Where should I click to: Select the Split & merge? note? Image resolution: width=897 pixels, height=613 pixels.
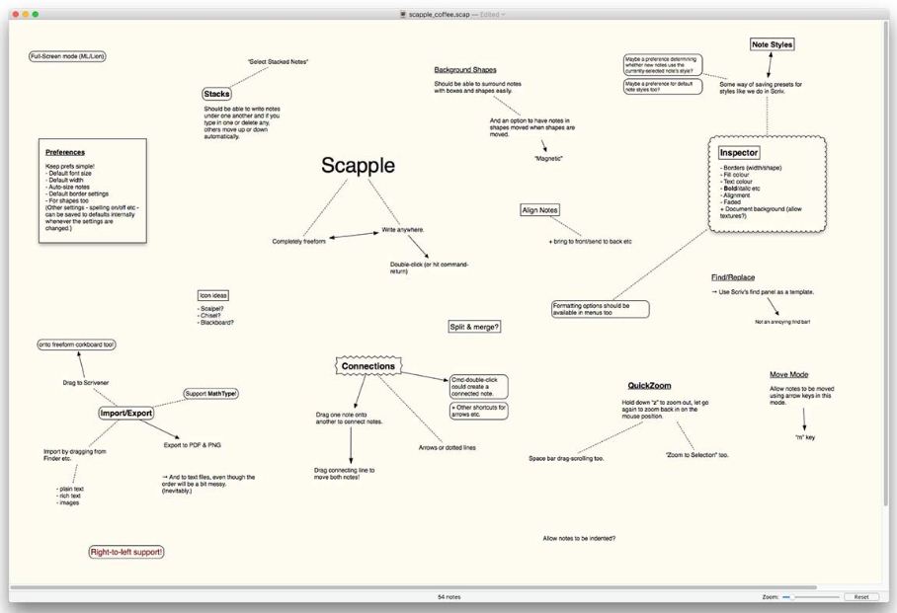(474, 327)
